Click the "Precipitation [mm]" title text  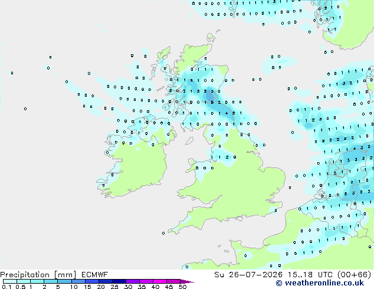pyautogui.click(x=38, y=275)
